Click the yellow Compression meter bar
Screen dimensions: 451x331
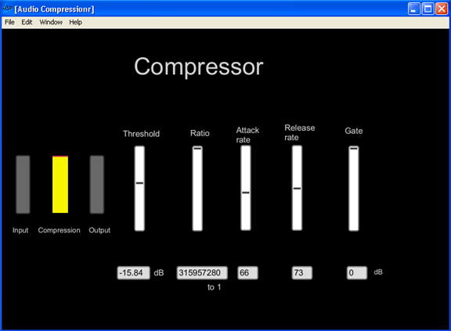tap(60, 185)
